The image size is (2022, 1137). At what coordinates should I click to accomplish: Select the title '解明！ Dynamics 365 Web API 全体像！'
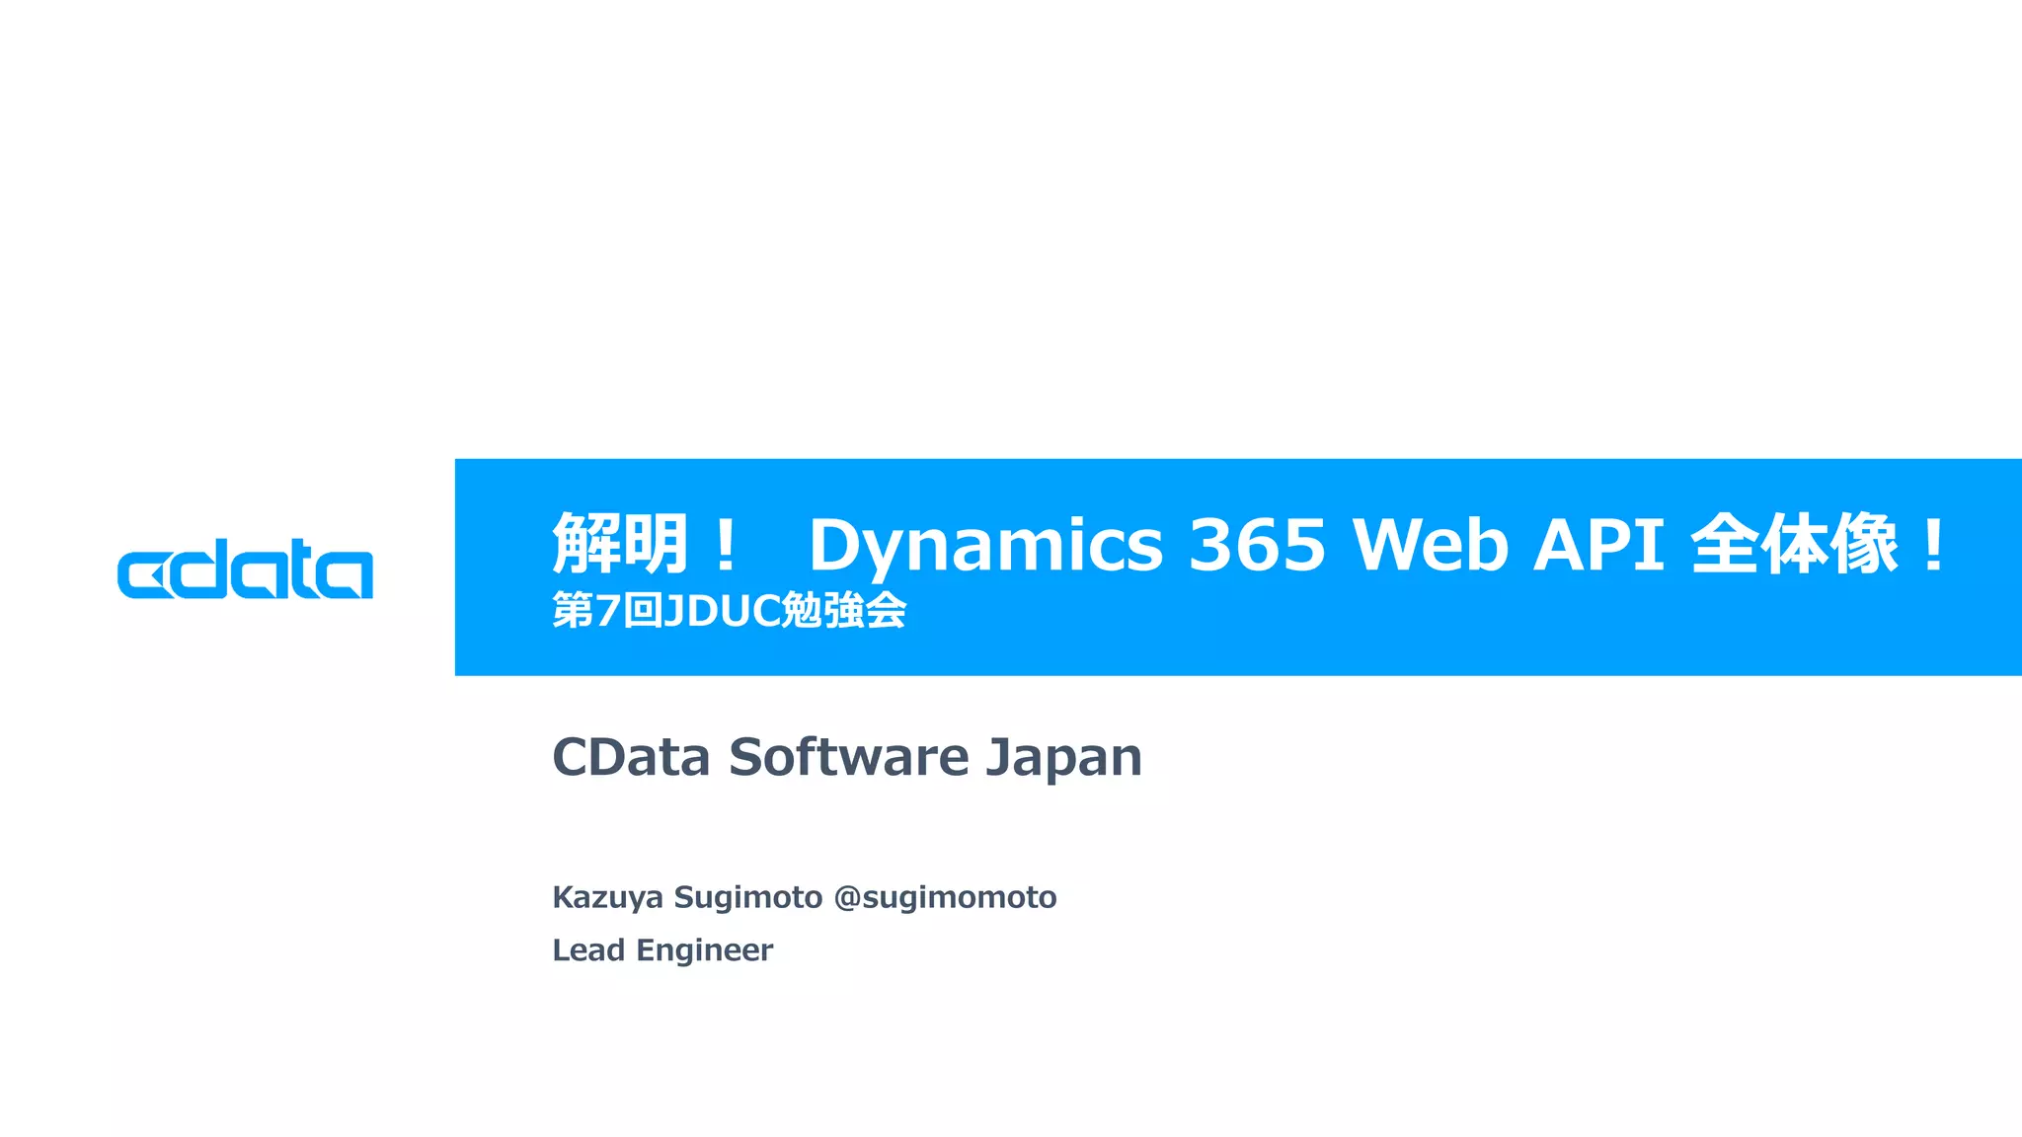pos(1250,544)
